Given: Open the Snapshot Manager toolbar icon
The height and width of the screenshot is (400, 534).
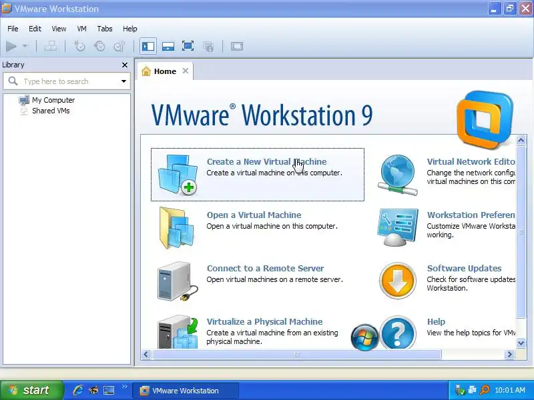Looking at the screenshot, I should (119, 46).
